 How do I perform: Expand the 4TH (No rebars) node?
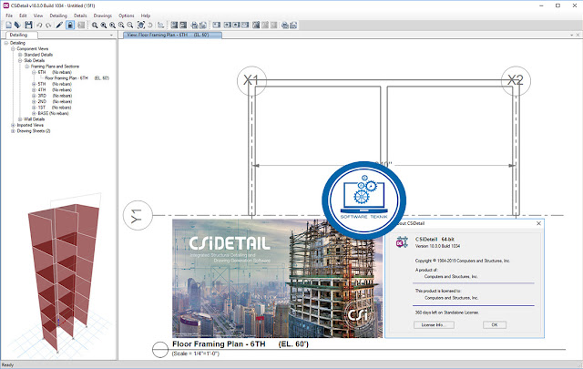(34, 90)
